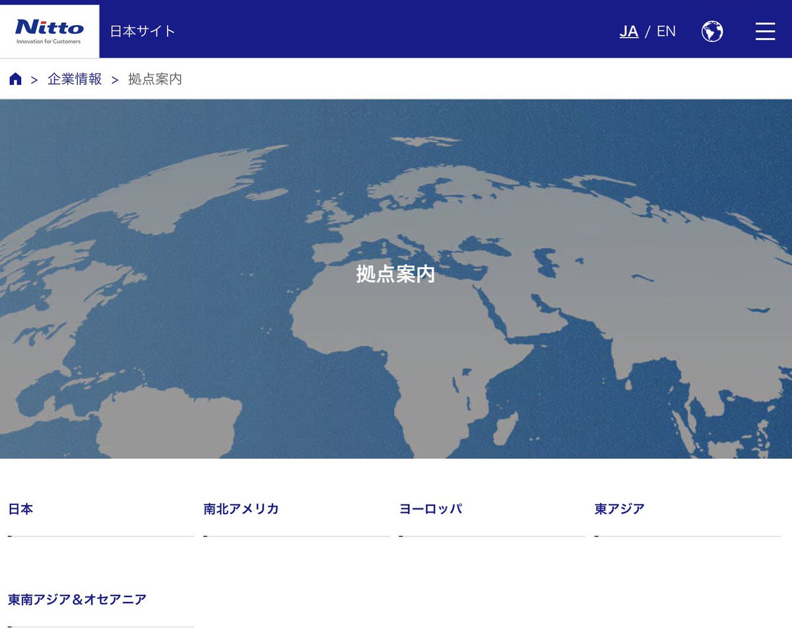Viewport: 792px width, 640px height.
Task: Click the Nitto company logo
Action: click(49, 28)
